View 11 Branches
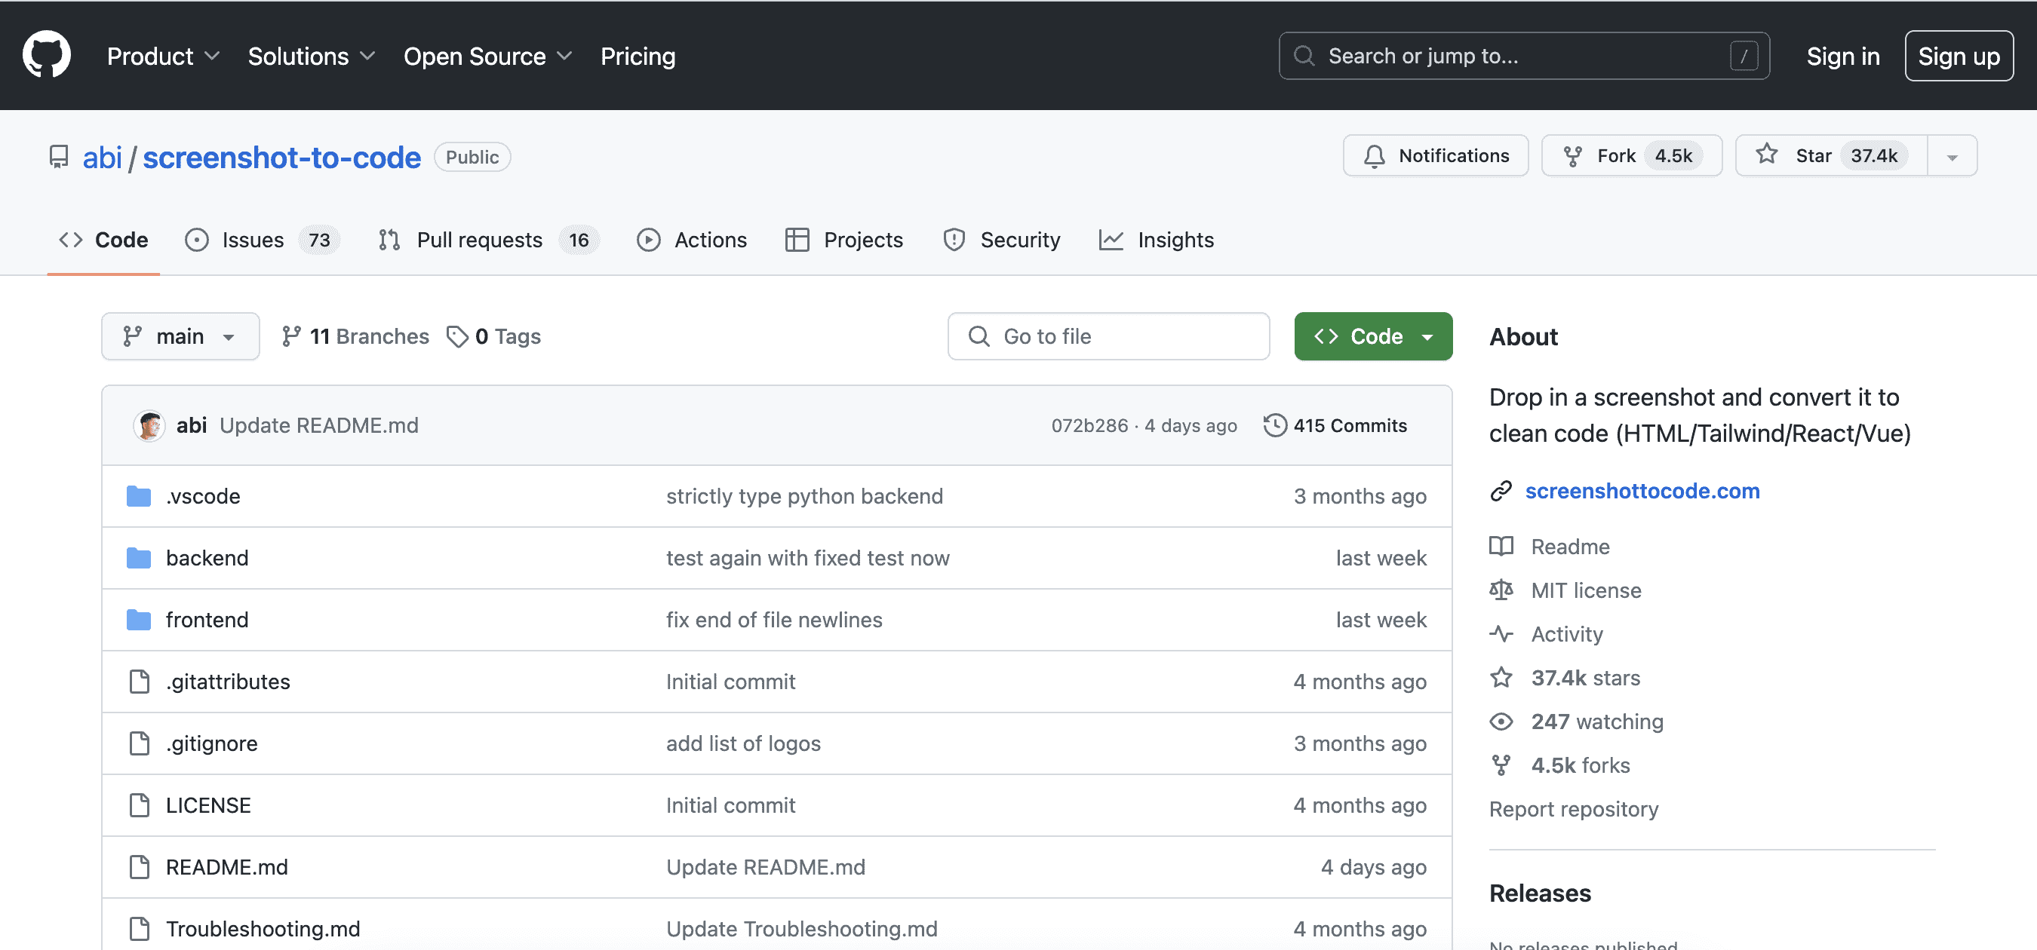Viewport: 2037px width, 950px height. pos(355,337)
